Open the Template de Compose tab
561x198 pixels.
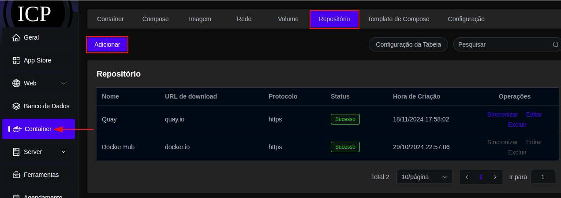(x=398, y=19)
